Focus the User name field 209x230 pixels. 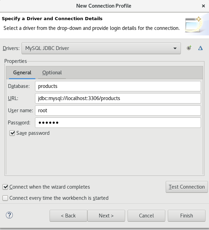118,110
